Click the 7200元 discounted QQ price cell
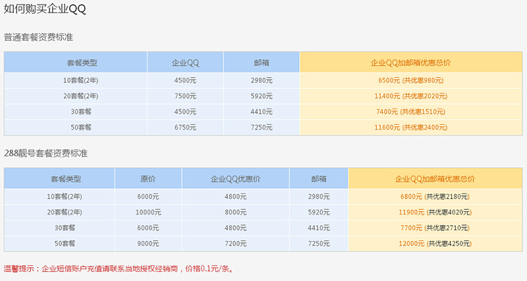Screen dimensions: 527x281 pyautogui.click(x=235, y=243)
